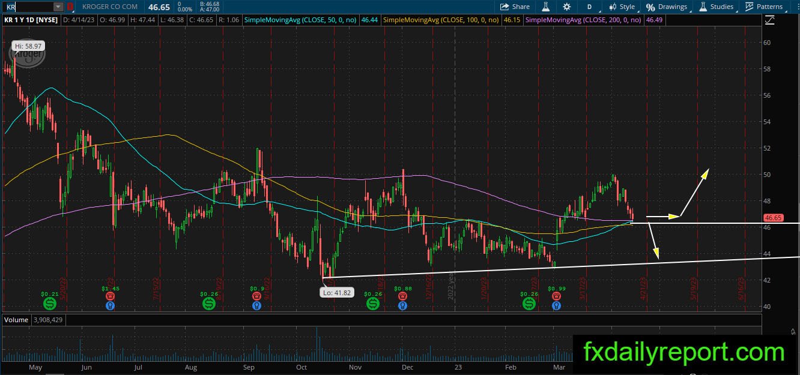Click the $0.21 dividend icon
The width and height of the screenshot is (800, 375).
[x=50, y=305]
